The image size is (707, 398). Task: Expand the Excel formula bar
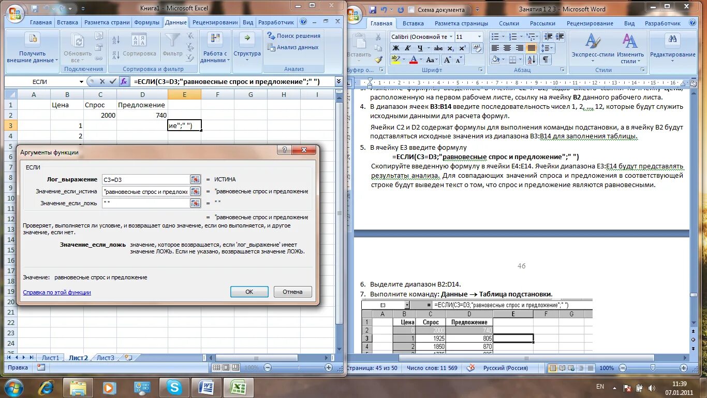click(338, 81)
